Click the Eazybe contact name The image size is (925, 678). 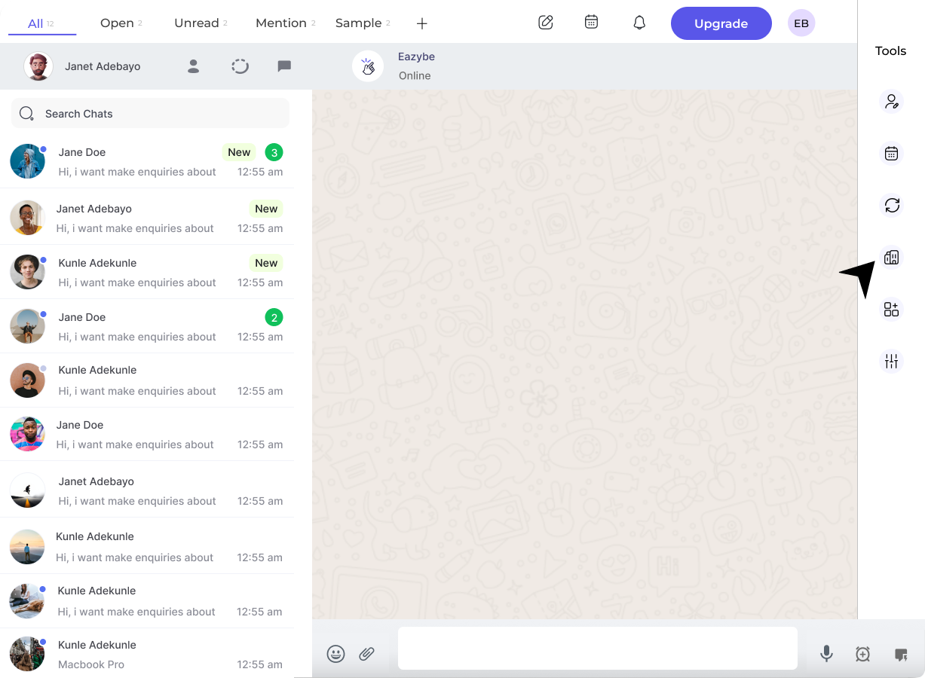[x=416, y=56]
